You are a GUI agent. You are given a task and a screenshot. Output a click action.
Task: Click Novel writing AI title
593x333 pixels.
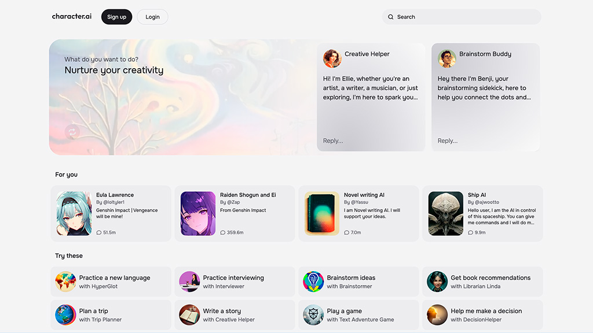(364, 195)
